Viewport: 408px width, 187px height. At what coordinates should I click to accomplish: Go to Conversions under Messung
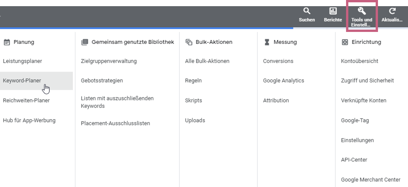click(x=278, y=61)
